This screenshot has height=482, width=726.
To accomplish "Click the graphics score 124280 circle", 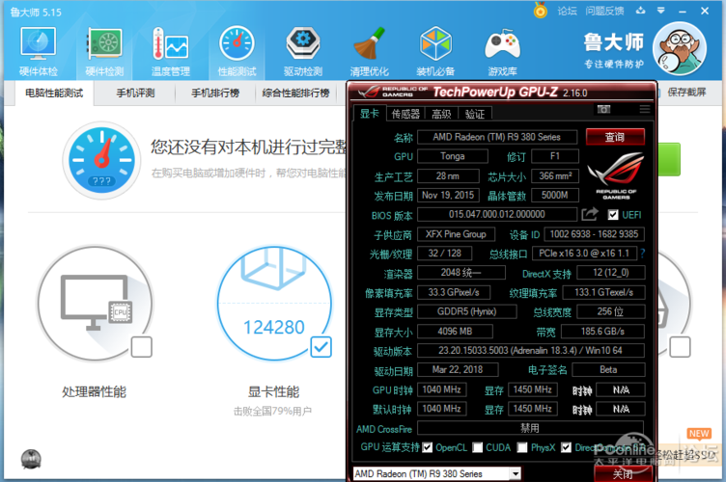I will (x=274, y=304).
